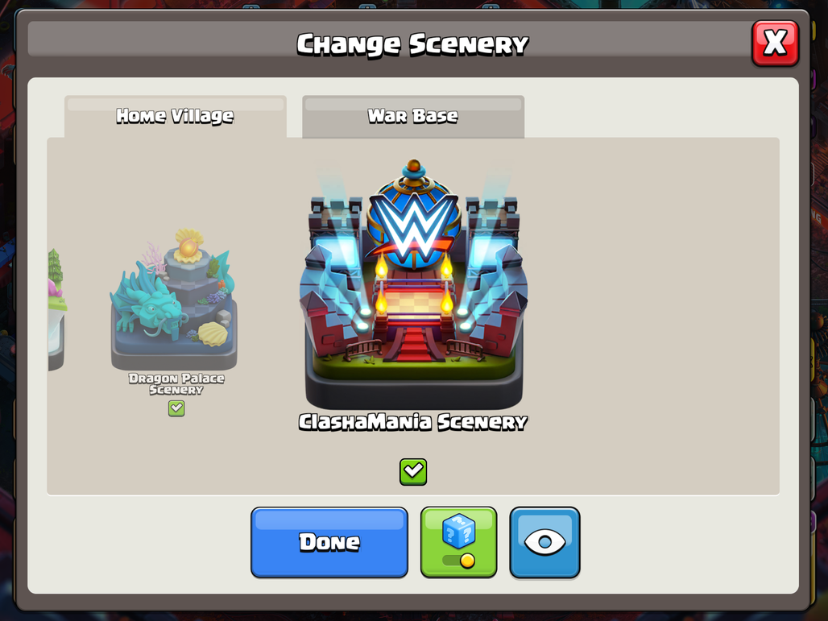Screen dimensions: 828x621
Task: Preview scenery with the eye icon
Action: coord(545,542)
